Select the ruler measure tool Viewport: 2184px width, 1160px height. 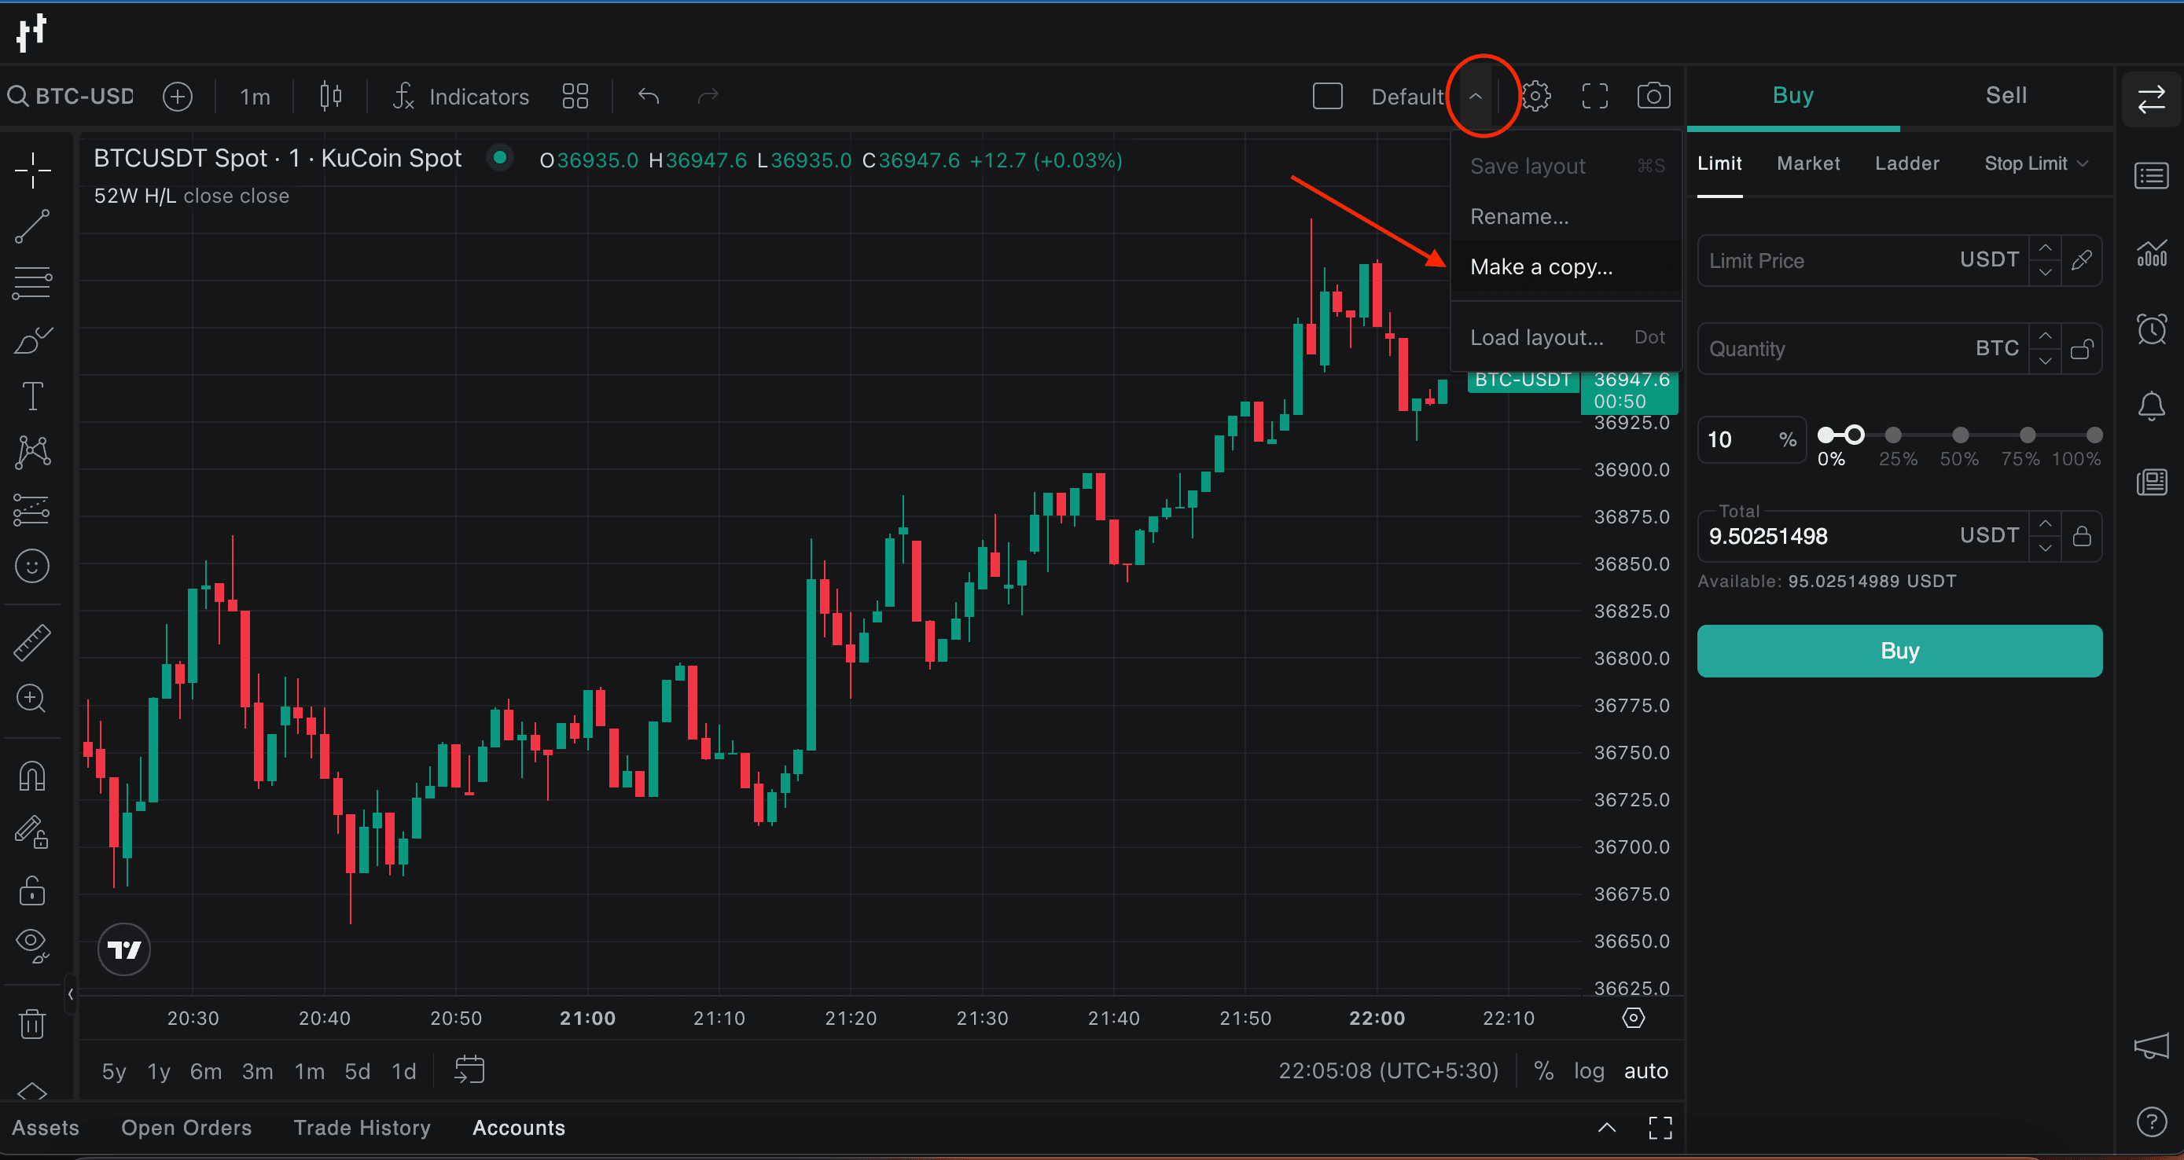click(32, 642)
